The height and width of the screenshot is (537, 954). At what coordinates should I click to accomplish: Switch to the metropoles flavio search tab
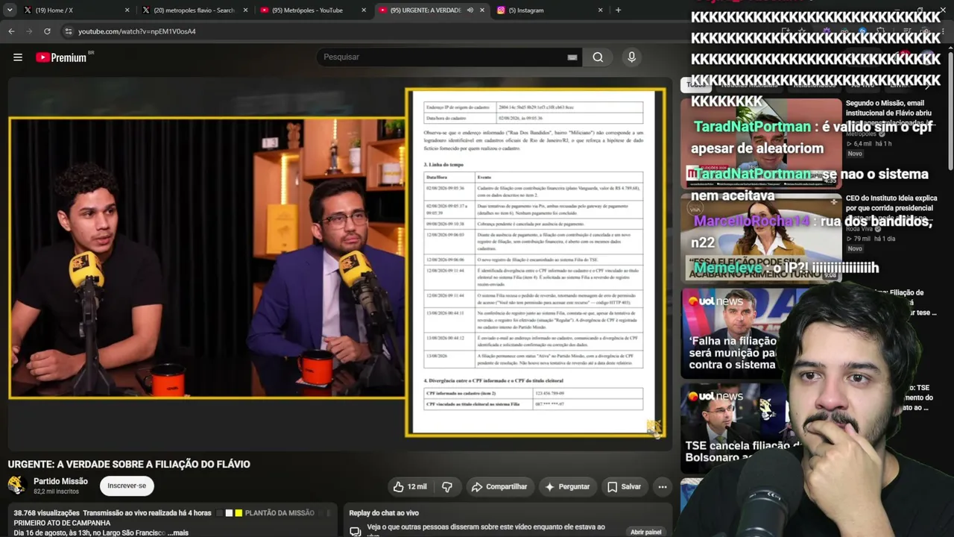tap(192, 10)
